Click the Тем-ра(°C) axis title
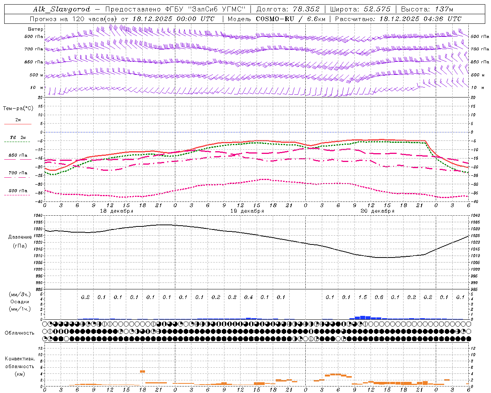The image size is (491, 393). coord(18,109)
